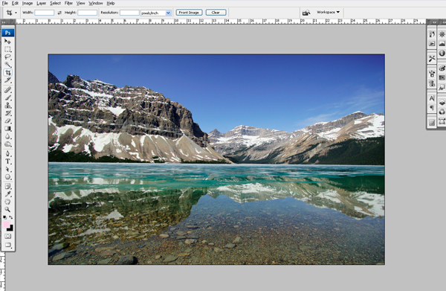The image size is (446, 291).
Task: Open the Clone Source panel icon
Action: click(432, 83)
